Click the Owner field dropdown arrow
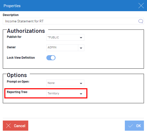The image size is (147, 133). click(x=81, y=48)
